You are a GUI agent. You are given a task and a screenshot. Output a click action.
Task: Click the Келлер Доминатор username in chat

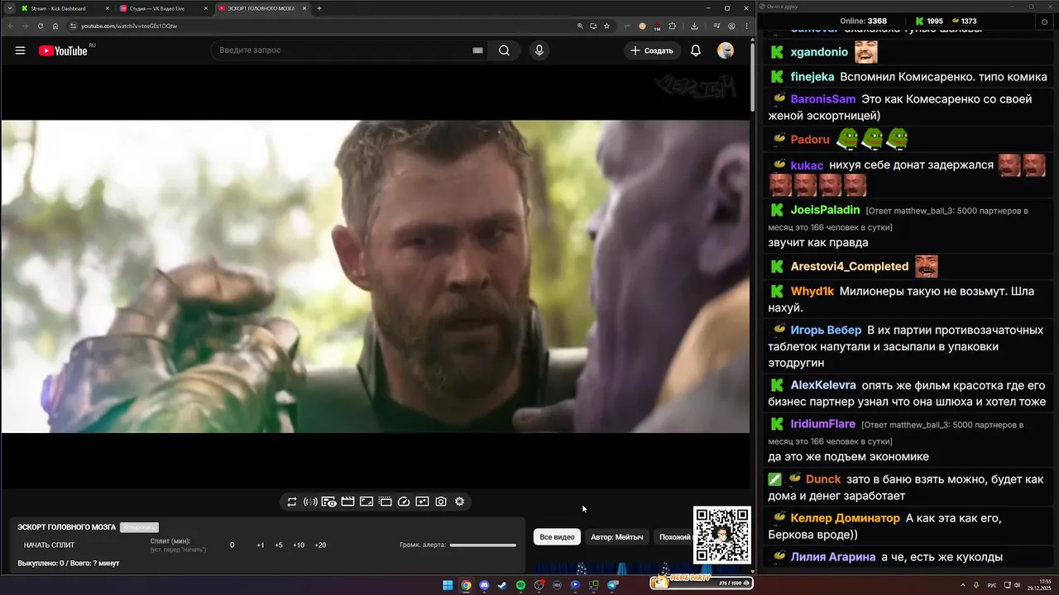845,518
